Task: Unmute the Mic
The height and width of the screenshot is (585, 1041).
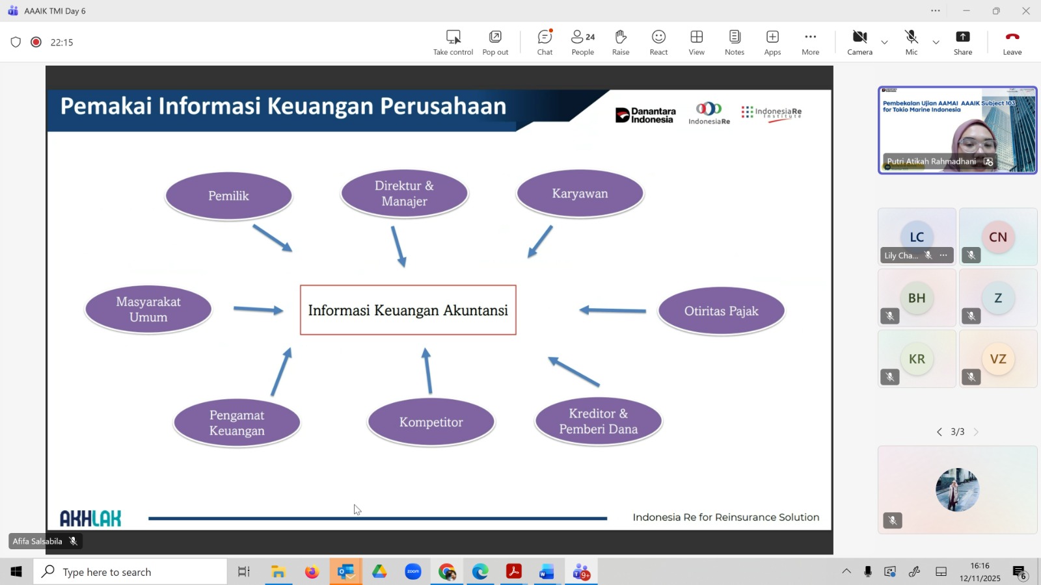Action: click(x=912, y=43)
